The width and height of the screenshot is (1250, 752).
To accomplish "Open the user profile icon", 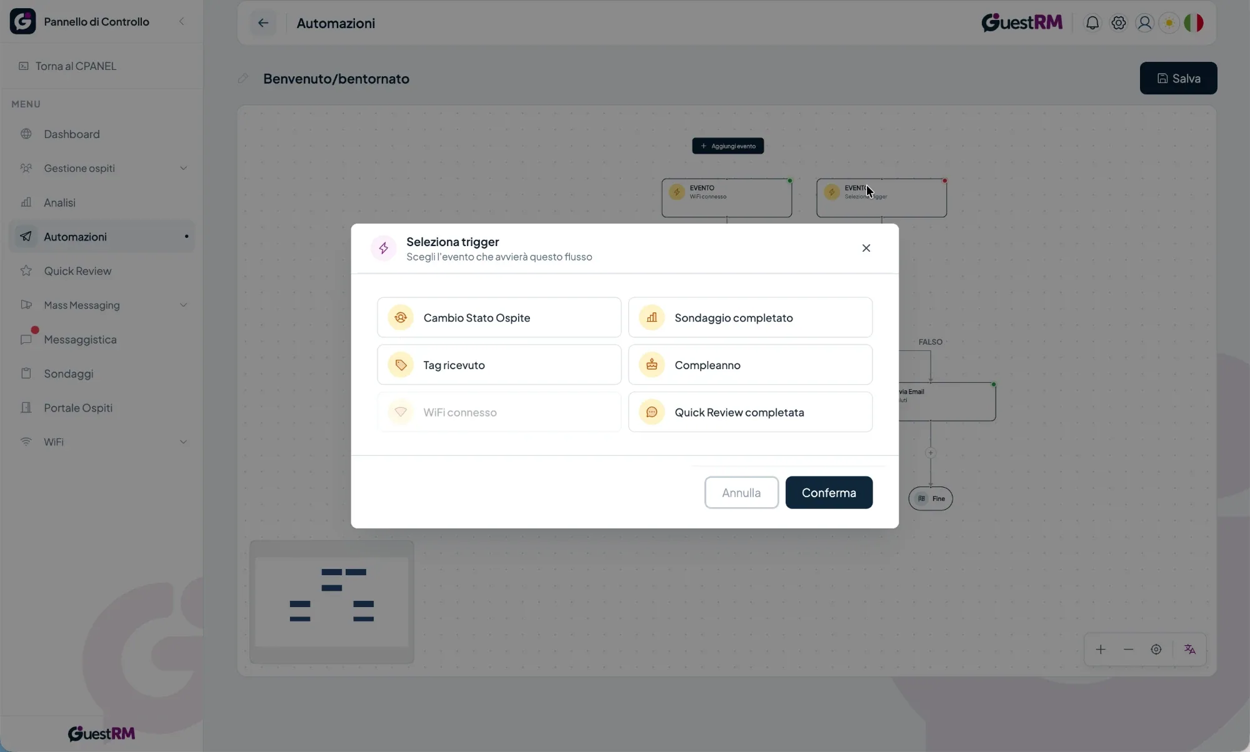I will pos(1144,23).
